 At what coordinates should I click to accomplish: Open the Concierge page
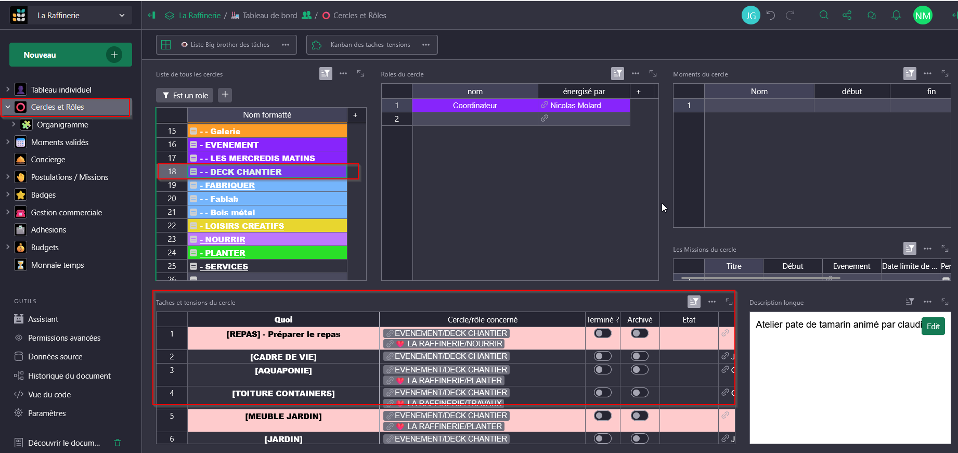click(48, 160)
